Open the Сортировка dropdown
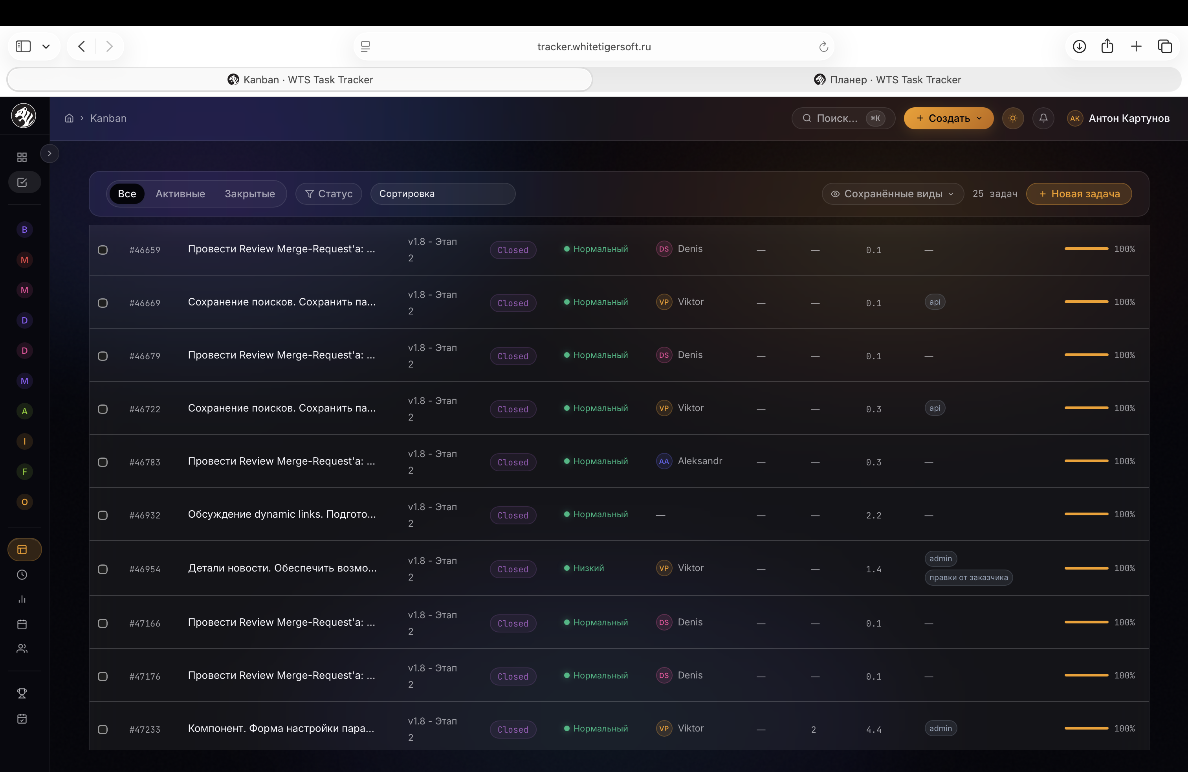This screenshot has width=1188, height=772. [443, 194]
